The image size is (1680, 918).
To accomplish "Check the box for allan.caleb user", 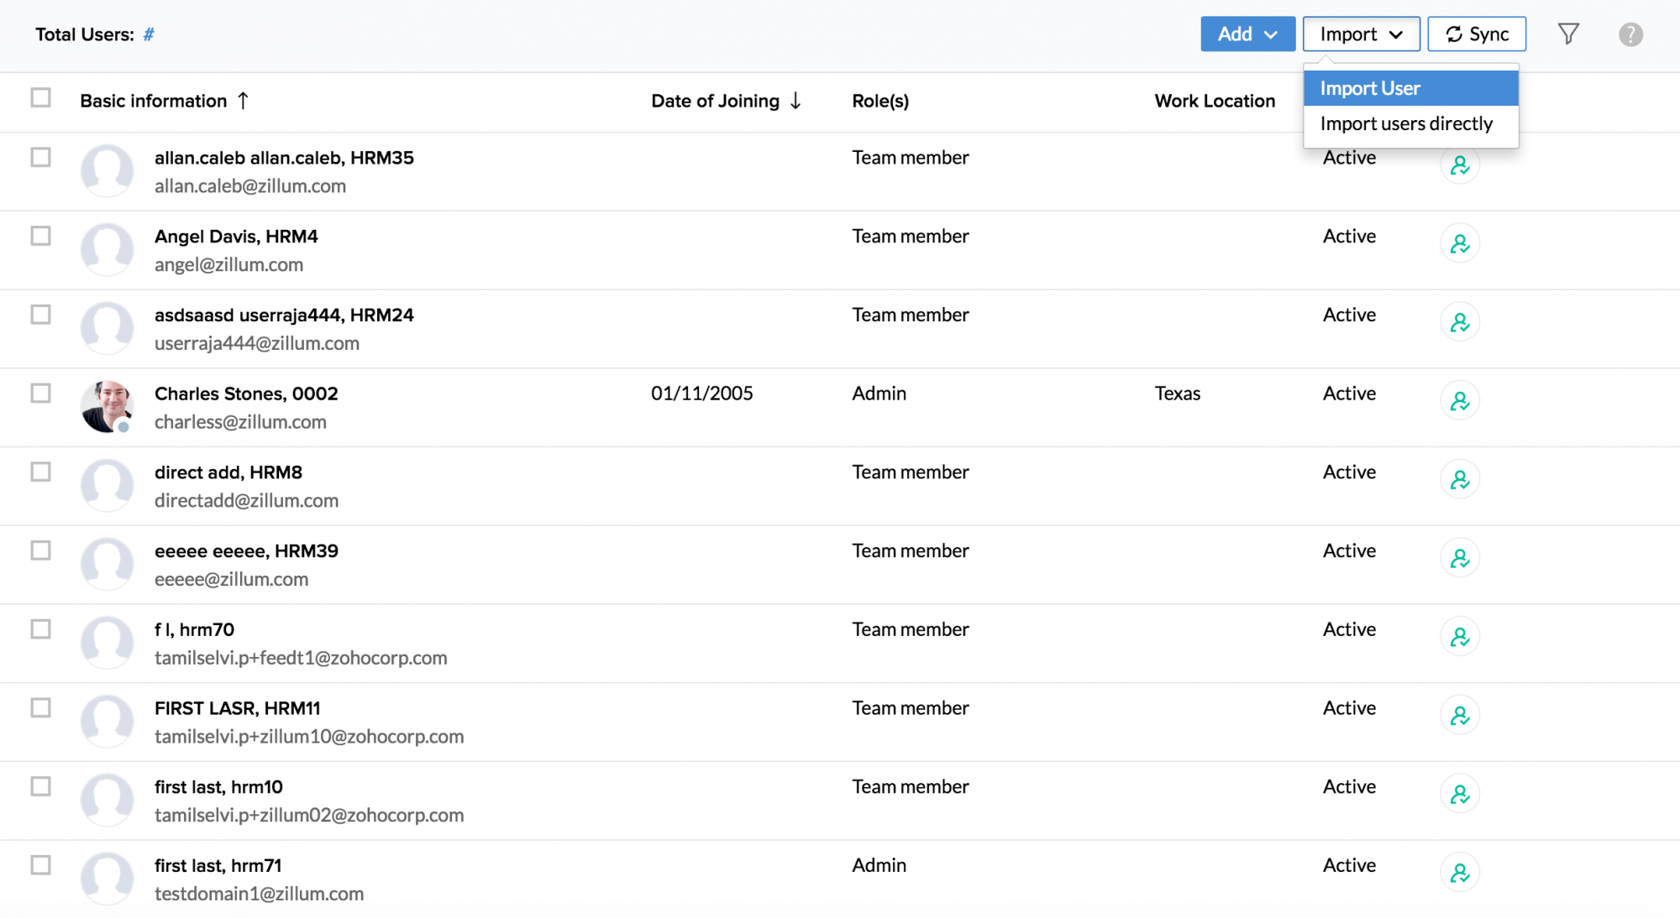I will [40, 158].
